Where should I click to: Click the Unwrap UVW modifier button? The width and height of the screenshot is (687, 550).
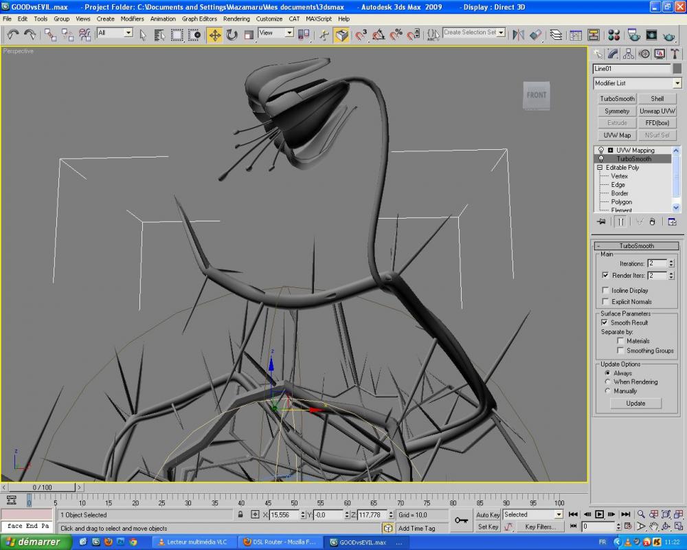pos(657,111)
